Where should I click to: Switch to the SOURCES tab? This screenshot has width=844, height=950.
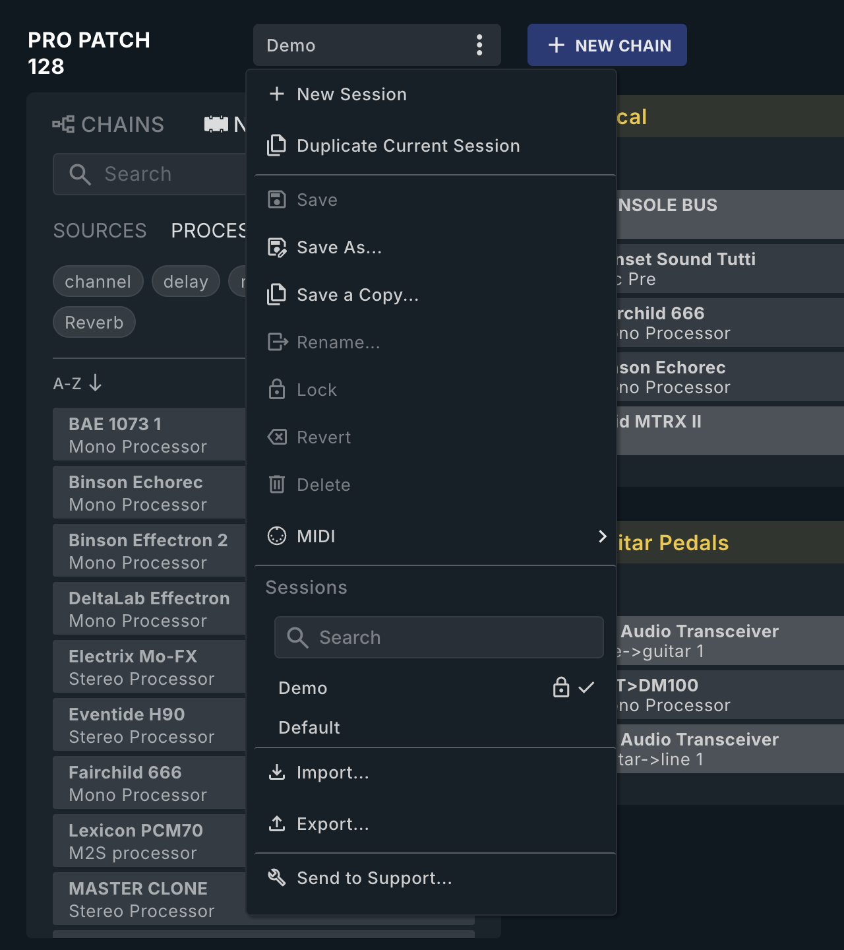100,230
